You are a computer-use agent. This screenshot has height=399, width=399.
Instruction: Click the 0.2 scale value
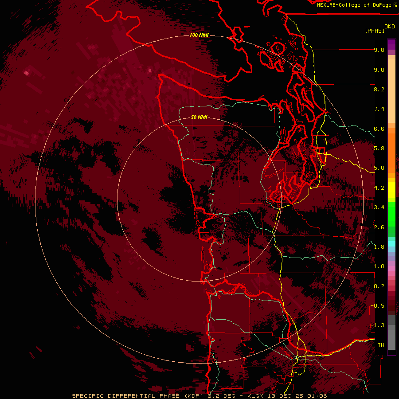coord(379,286)
